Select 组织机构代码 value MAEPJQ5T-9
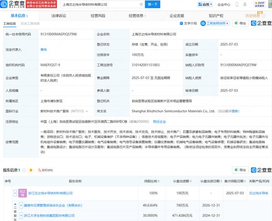This screenshot has width=272, height=221. pyautogui.click(x=50, y=65)
